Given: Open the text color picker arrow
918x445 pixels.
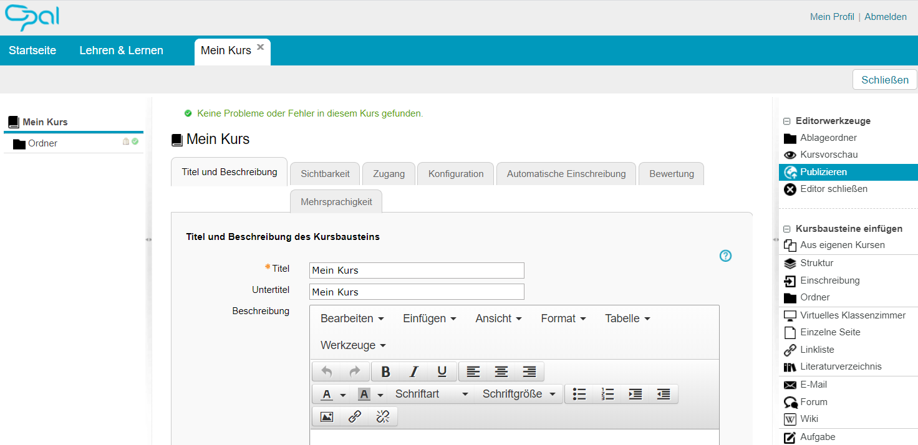Looking at the screenshot, I should pos(343,395).
